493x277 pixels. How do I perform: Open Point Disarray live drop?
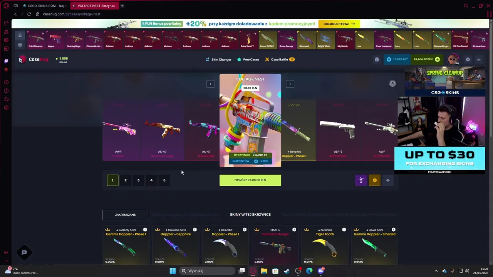coord(36,40)
